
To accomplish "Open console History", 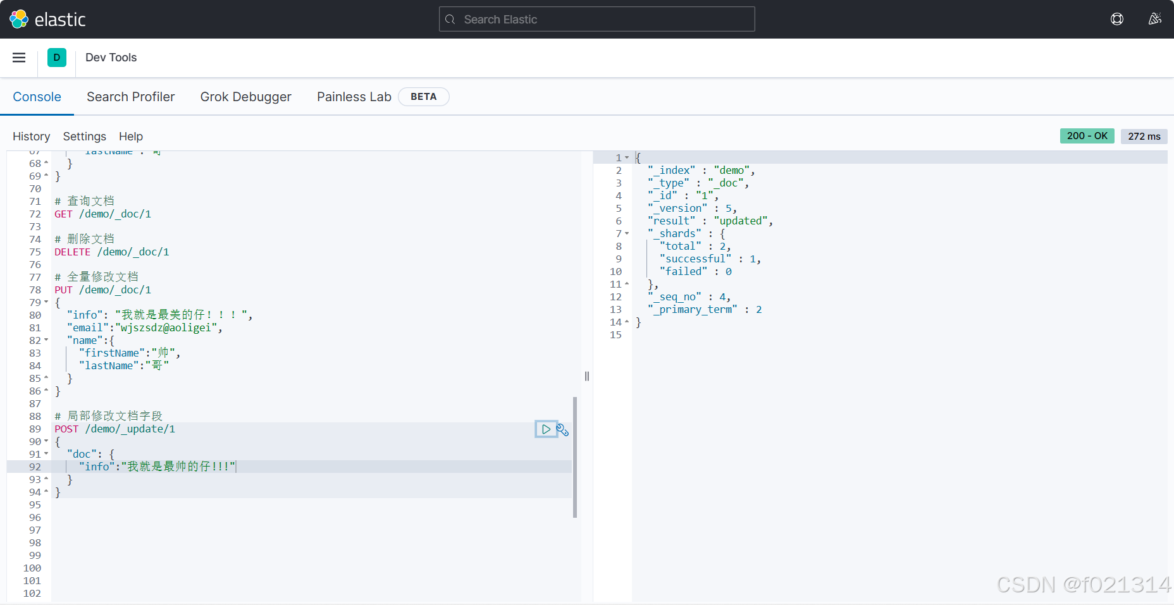I will pyautogui.click(x=31, y=137).
